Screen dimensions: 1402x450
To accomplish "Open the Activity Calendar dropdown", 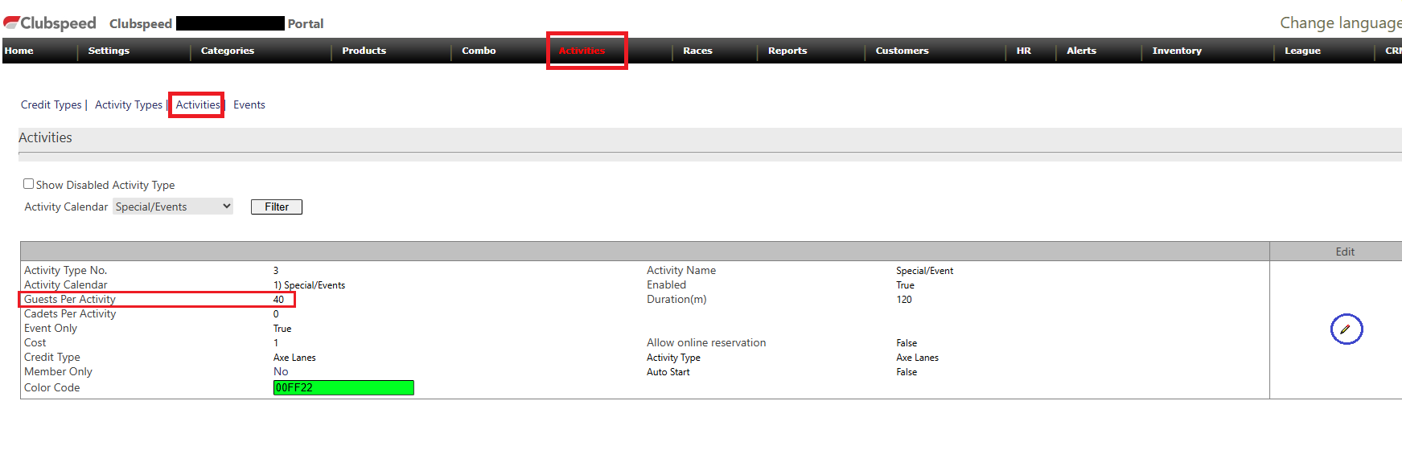I will coord(172,207).
